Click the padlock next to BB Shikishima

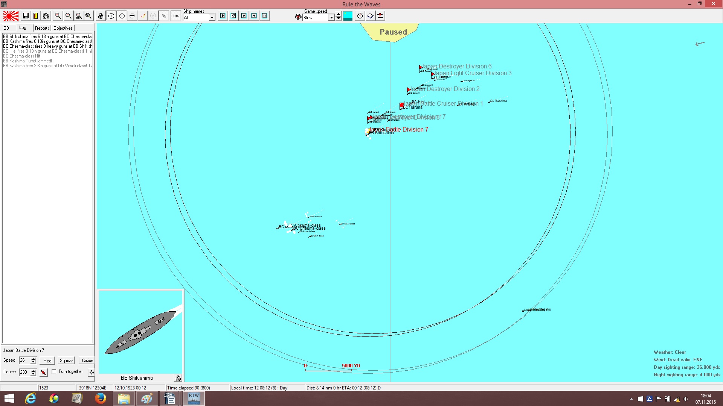(178, 378)
